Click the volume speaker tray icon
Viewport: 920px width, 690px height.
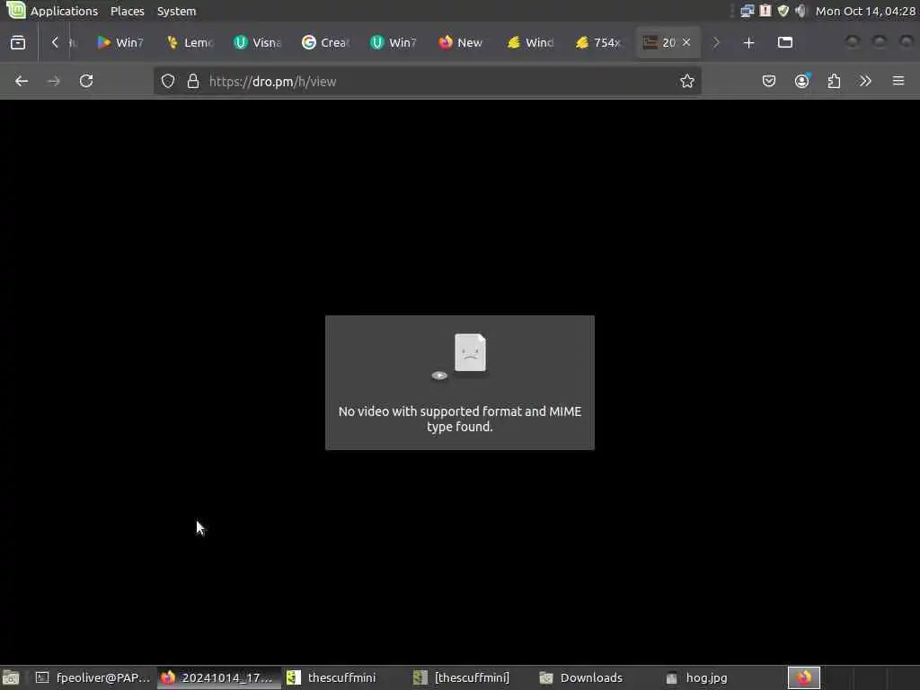[801, 11]
